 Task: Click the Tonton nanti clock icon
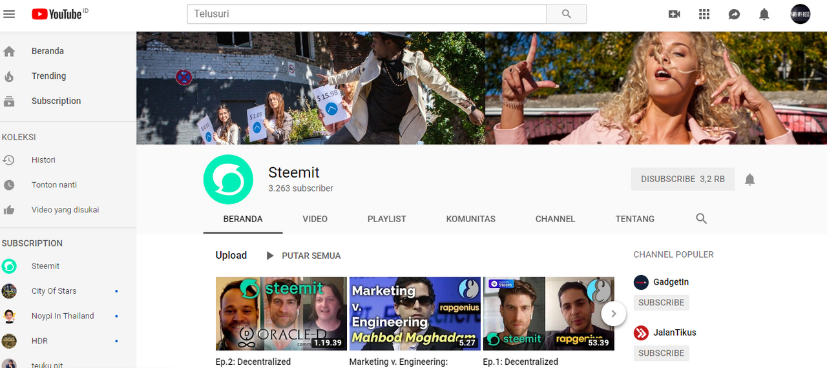(x=9, y=185)
